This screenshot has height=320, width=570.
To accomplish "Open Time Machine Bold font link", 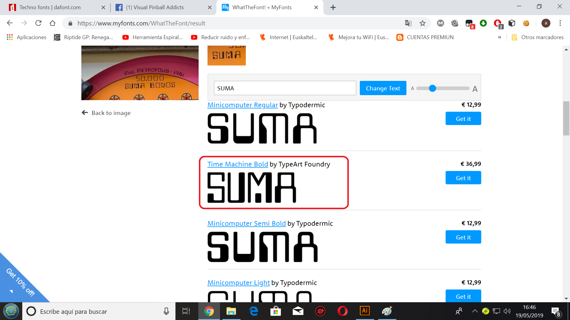I will click(237, 164).
